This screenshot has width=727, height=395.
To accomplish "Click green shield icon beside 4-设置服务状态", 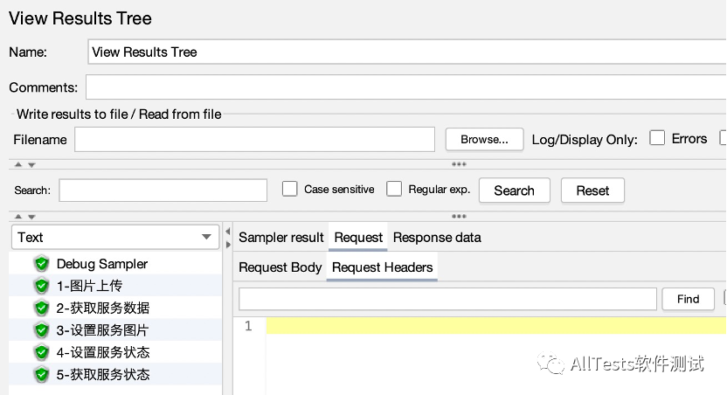I will 41,352.
